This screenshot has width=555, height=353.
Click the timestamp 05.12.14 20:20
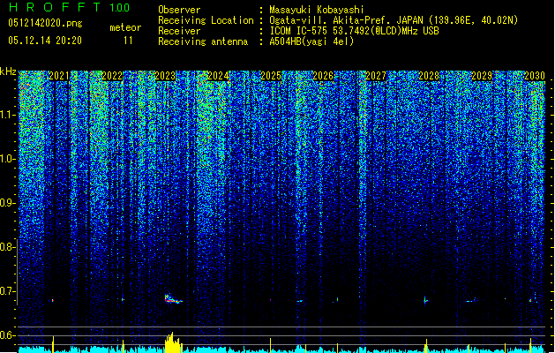[45, 41]
